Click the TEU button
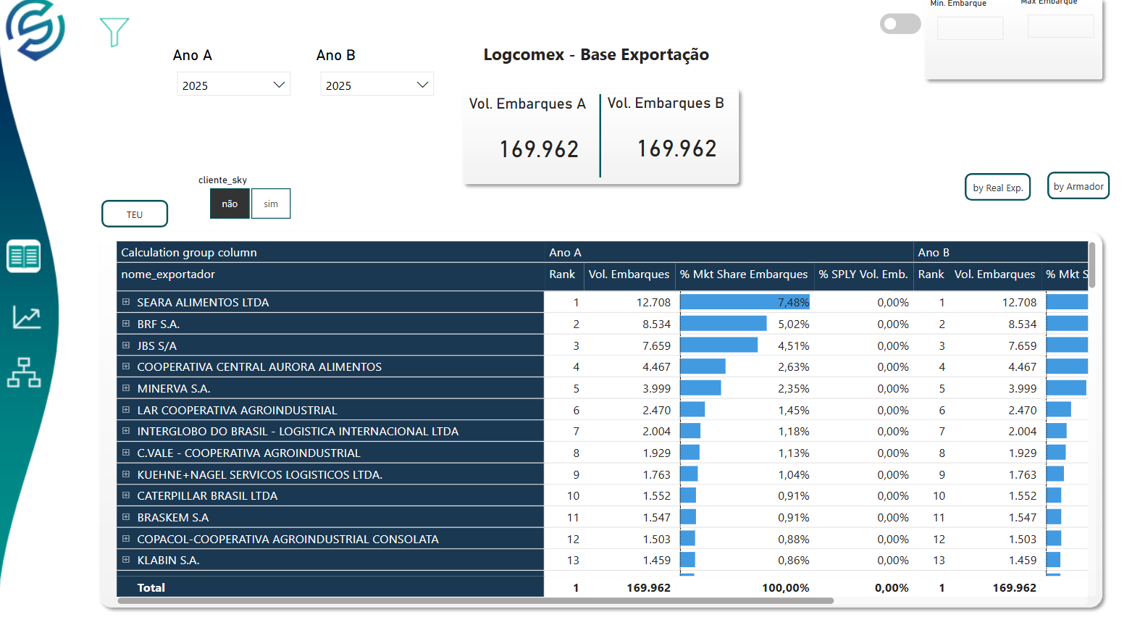The height and width of the screenshot is (633, 1140). point(135,214)
